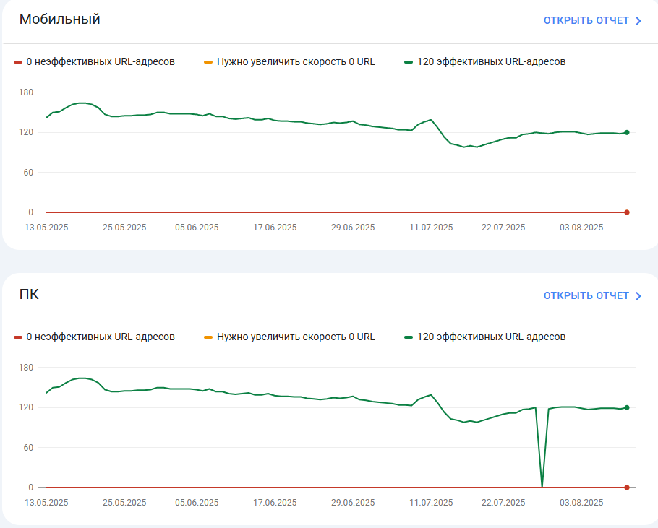Click chevron arrow beside ПК ОТКРЫТЬ ОТЧЕТ

638,296
